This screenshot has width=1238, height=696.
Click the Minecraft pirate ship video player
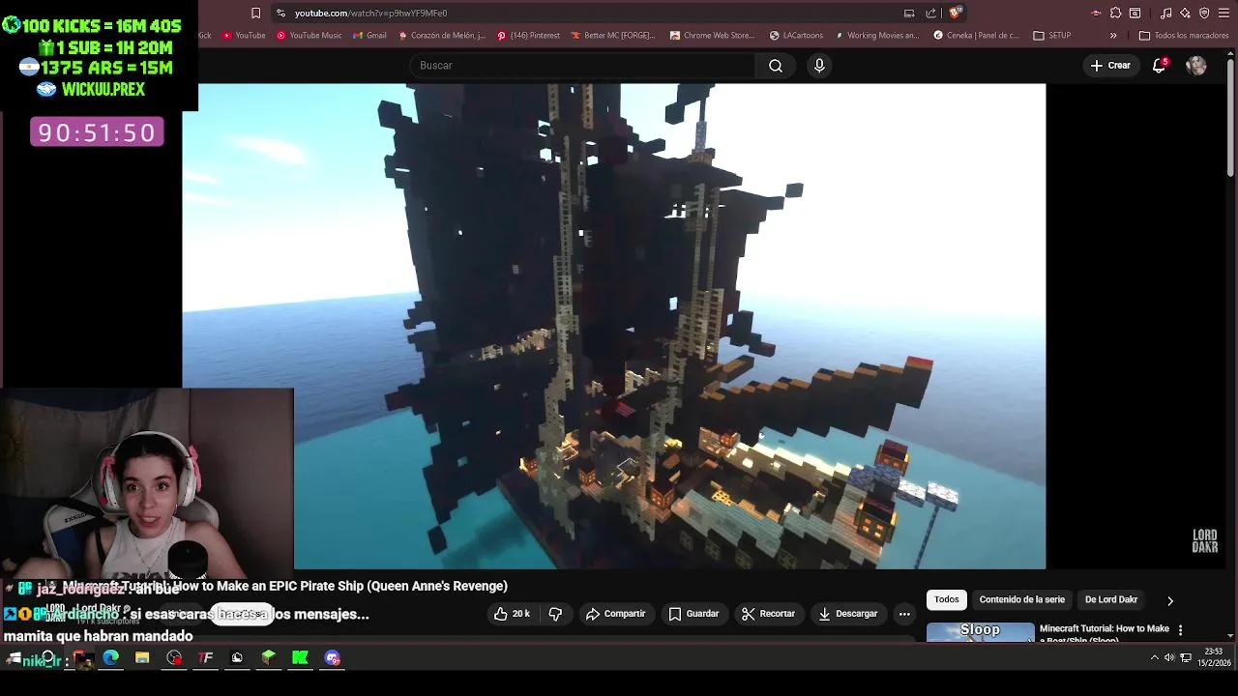[613, 326]
